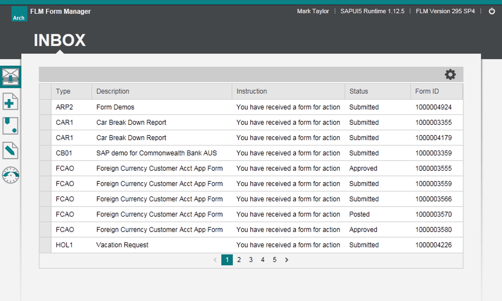Open SAP demo for Commonwealth Bank AUS

(157, 153)
